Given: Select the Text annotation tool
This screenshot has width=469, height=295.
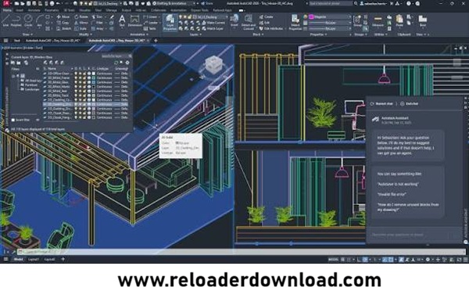Looking at the screenshot, I should point(122,21).
